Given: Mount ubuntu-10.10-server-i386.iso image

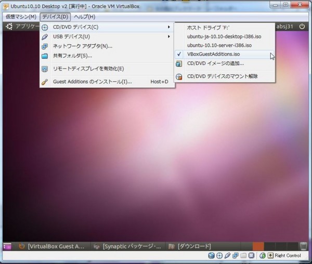Looking at the screenshot, I should [x=225, y=45].
